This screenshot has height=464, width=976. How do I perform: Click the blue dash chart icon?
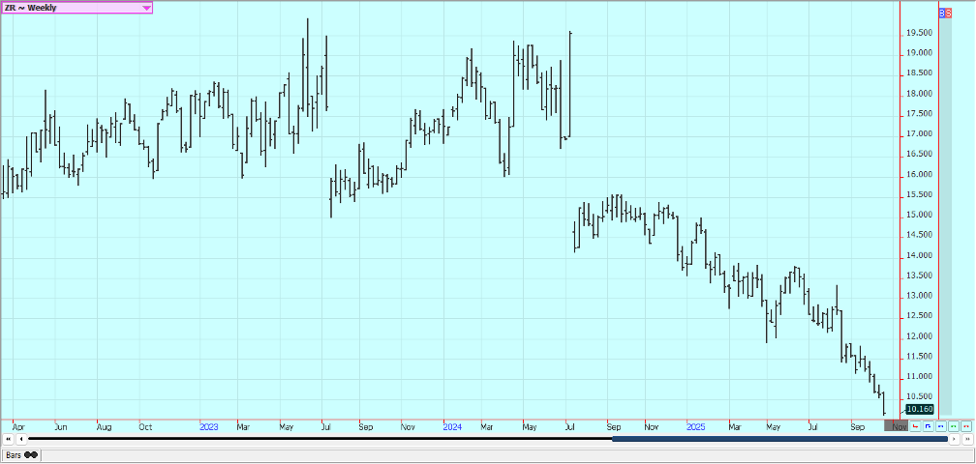(x=940, y=425)
